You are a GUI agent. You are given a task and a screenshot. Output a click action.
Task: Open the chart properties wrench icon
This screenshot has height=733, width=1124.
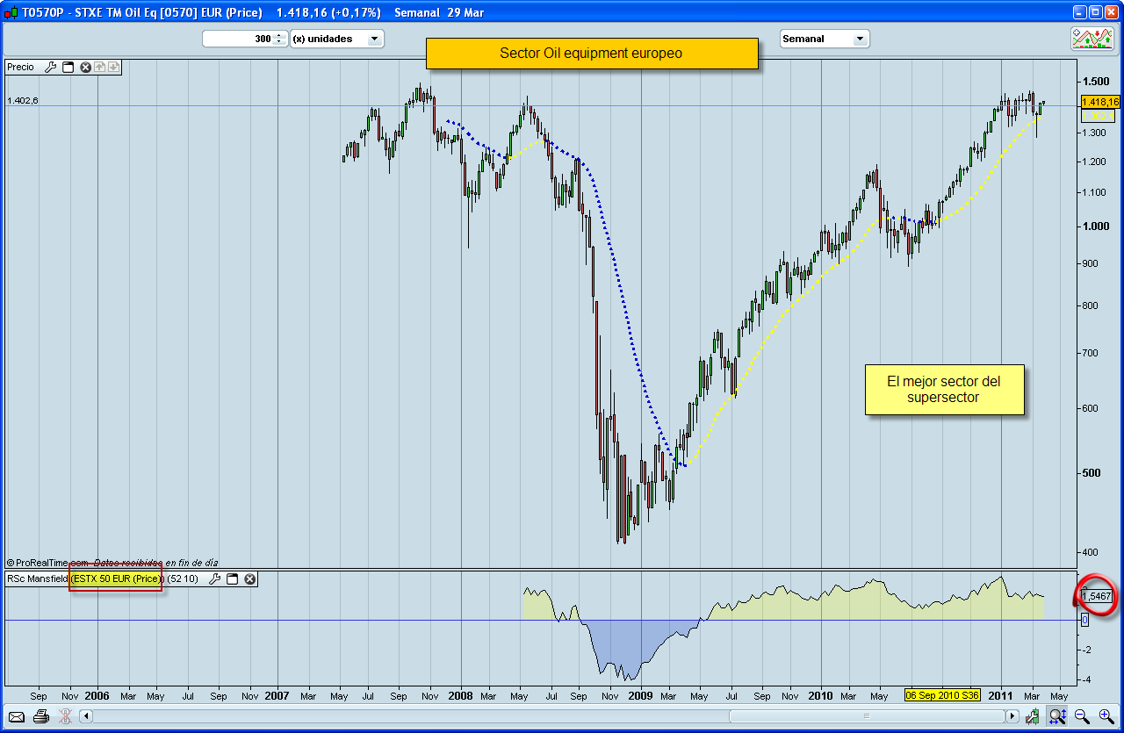(x=1034, y=716)
